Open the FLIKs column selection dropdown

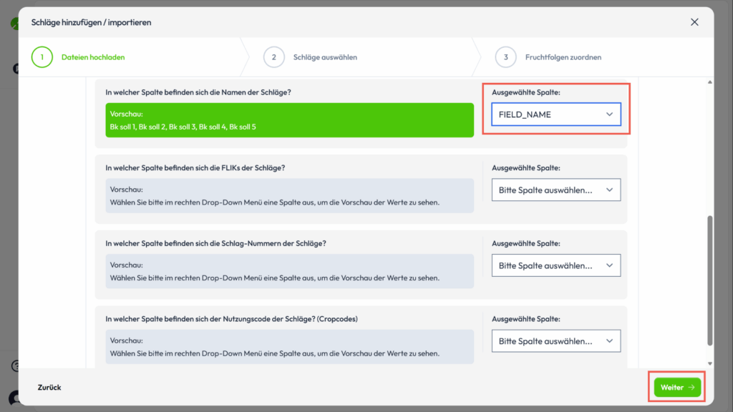555,190
